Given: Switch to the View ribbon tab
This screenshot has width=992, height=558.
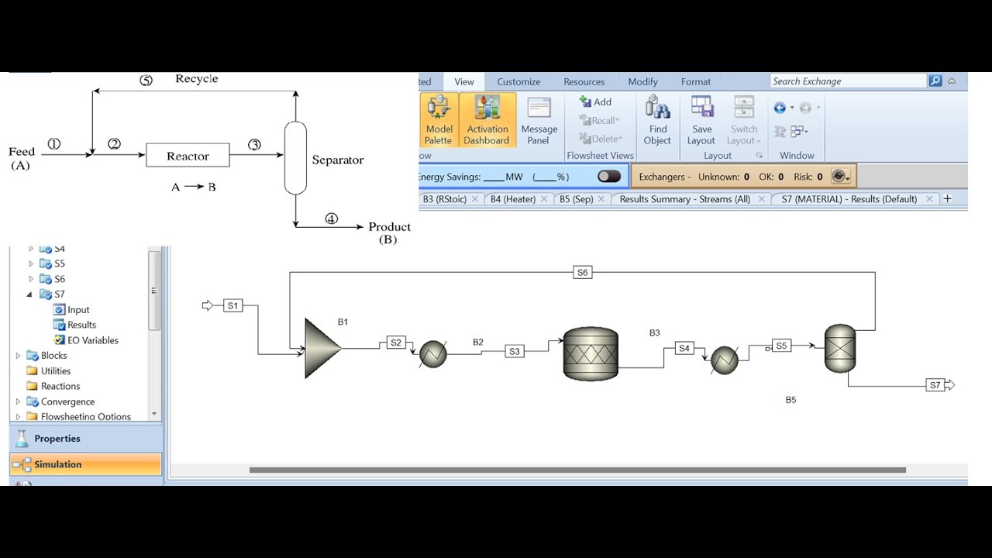Looking at the screenshot, I should coord(464,81).
